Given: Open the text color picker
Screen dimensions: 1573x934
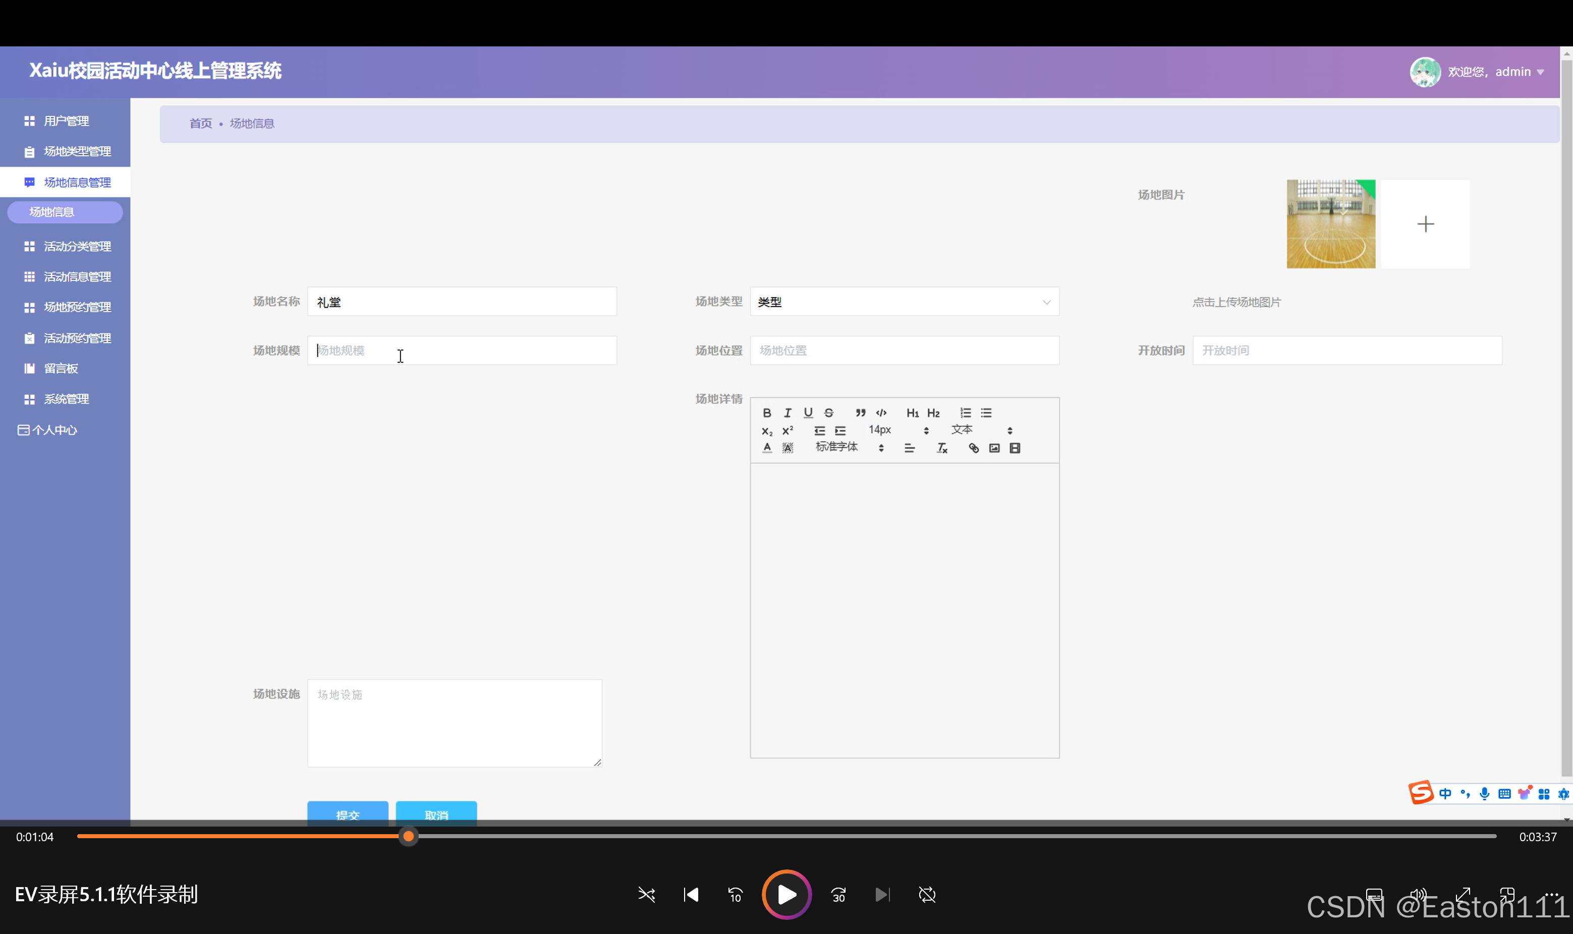Looking at the screenshot, I should (x=767, y=448).
